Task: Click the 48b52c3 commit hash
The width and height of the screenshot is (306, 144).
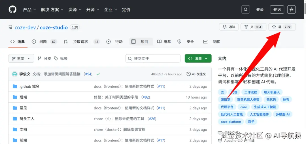Action: pos(157,74)
